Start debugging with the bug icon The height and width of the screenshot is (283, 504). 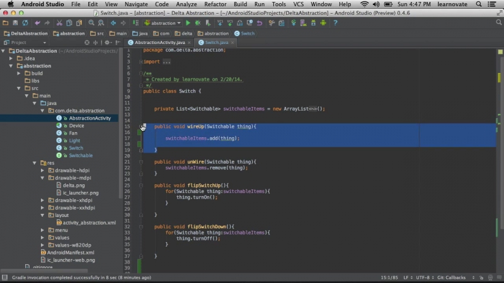point(198,23)
